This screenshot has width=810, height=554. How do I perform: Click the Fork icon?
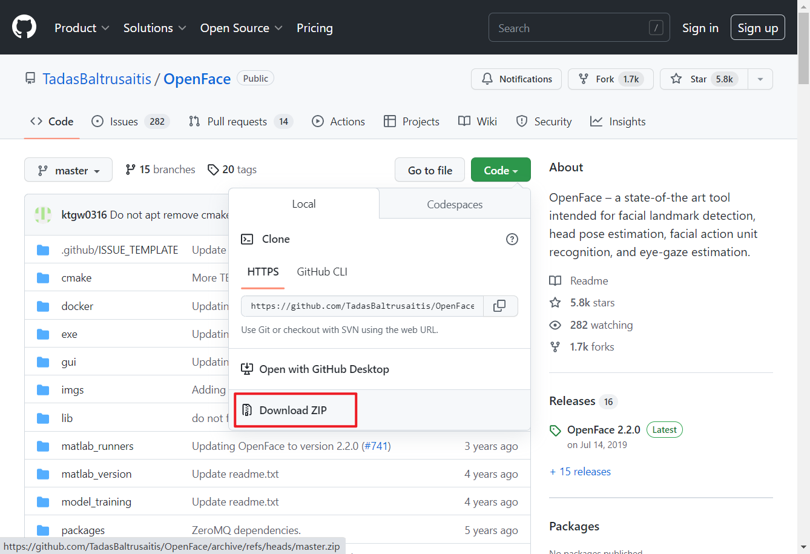pyautogui.click(x=584, y=79)
